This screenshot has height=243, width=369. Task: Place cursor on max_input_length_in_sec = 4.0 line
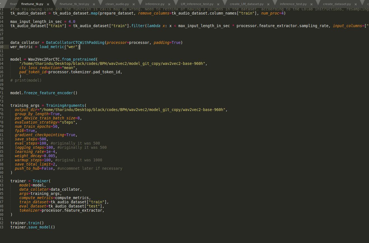tap(43, 22)
